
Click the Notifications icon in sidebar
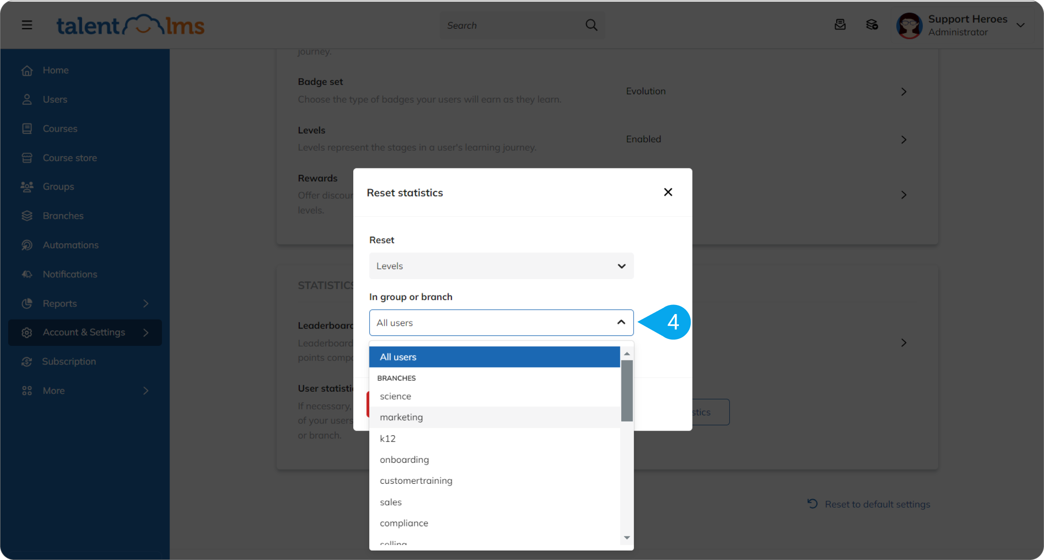(27, 274)
